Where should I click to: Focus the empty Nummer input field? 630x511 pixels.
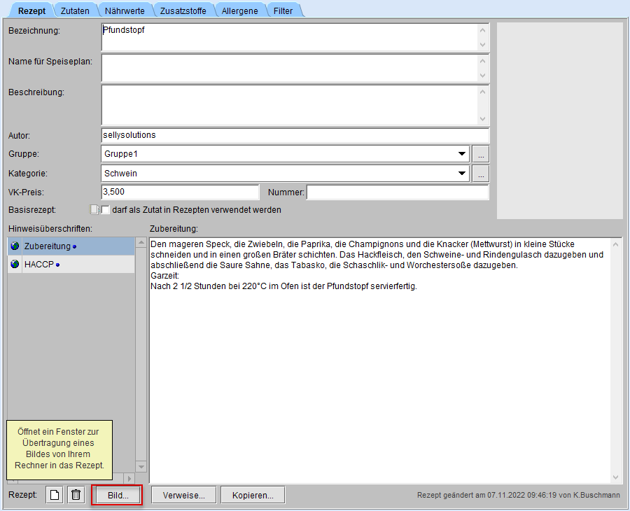[397, 192]
